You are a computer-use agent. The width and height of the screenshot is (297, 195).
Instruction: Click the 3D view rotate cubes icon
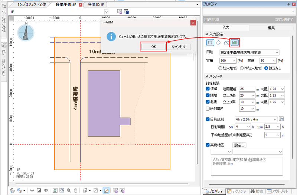(x=12, y=191)
